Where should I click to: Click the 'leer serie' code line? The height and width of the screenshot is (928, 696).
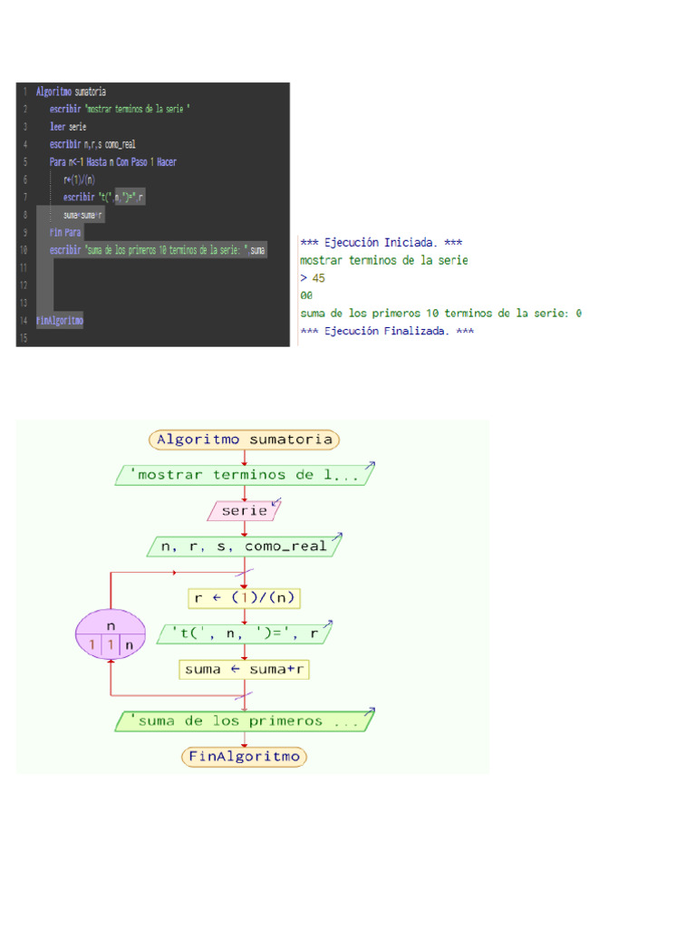[x=68, y=127]
